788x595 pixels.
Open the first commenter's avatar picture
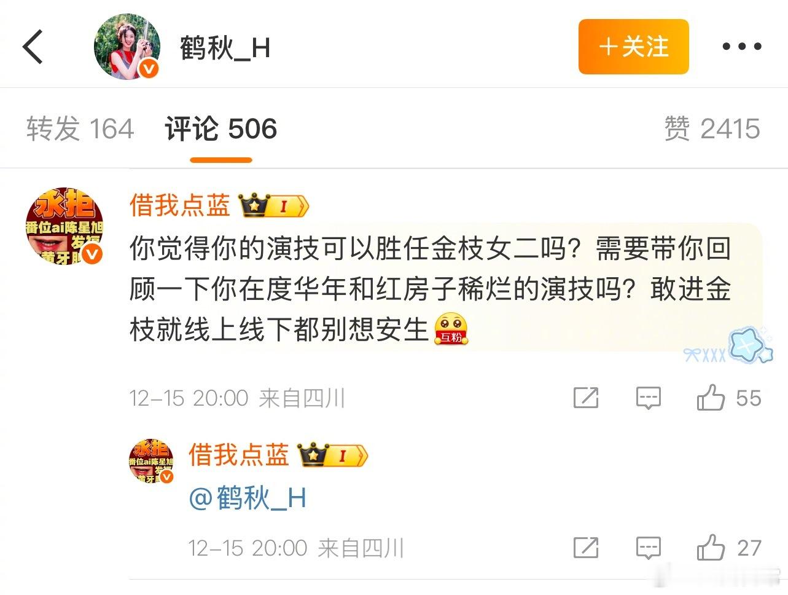tap(64, 226)
